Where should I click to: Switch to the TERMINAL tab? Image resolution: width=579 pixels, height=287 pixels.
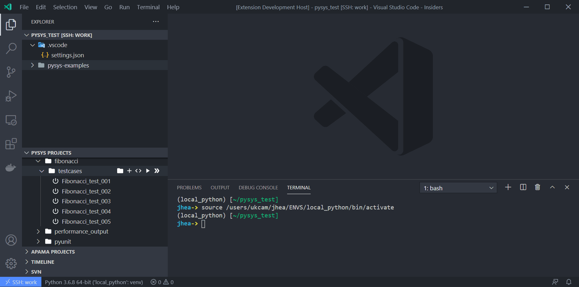[299, 188]
